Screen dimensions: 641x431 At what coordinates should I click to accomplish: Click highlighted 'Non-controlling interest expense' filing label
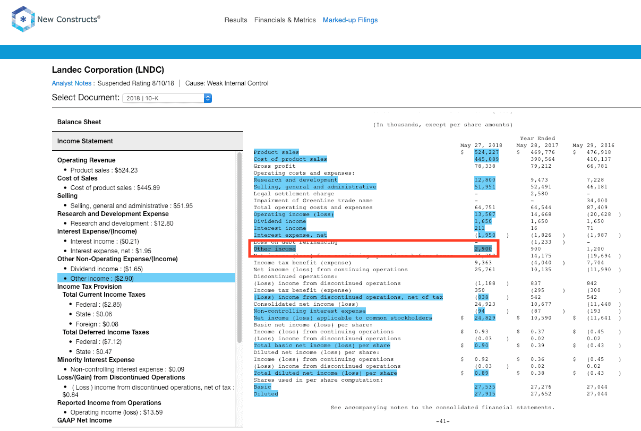point(310,311)
